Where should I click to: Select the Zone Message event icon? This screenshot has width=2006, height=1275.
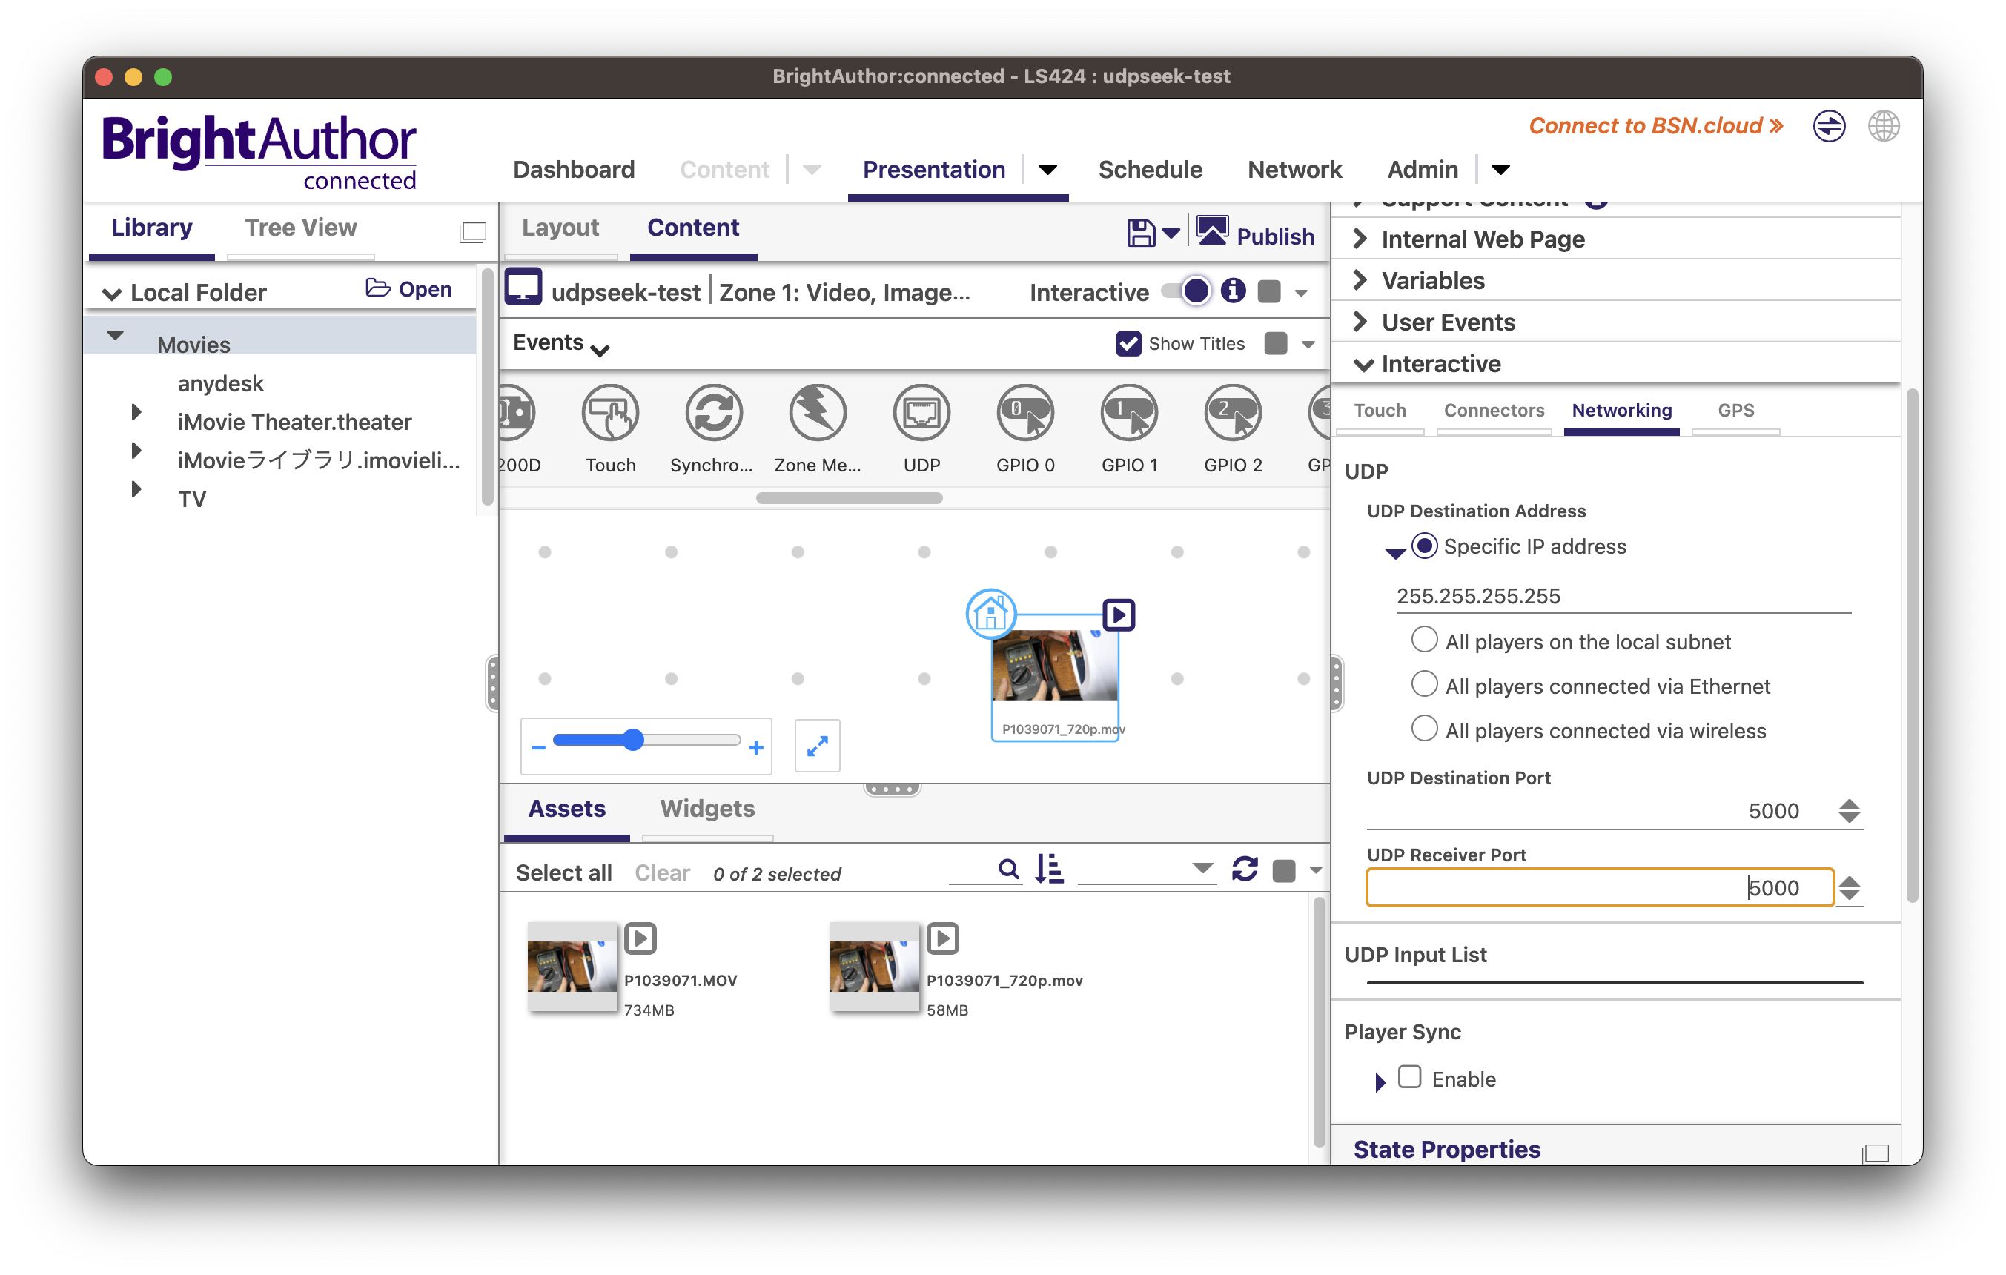pos(817,412)
